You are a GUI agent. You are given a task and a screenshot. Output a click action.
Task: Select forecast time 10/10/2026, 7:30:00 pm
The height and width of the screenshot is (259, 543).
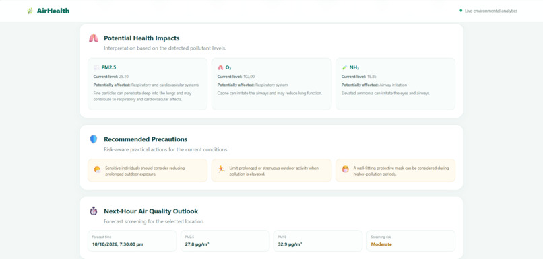coord(118,244)
